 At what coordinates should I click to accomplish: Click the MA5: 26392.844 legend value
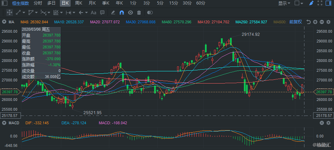34,22
